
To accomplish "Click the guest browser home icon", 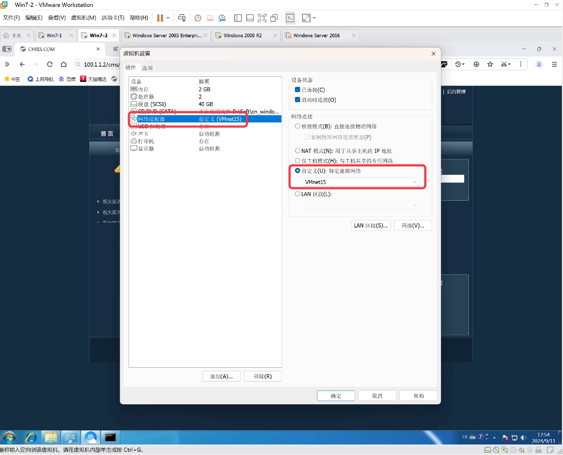I will (x=64, y=64).
